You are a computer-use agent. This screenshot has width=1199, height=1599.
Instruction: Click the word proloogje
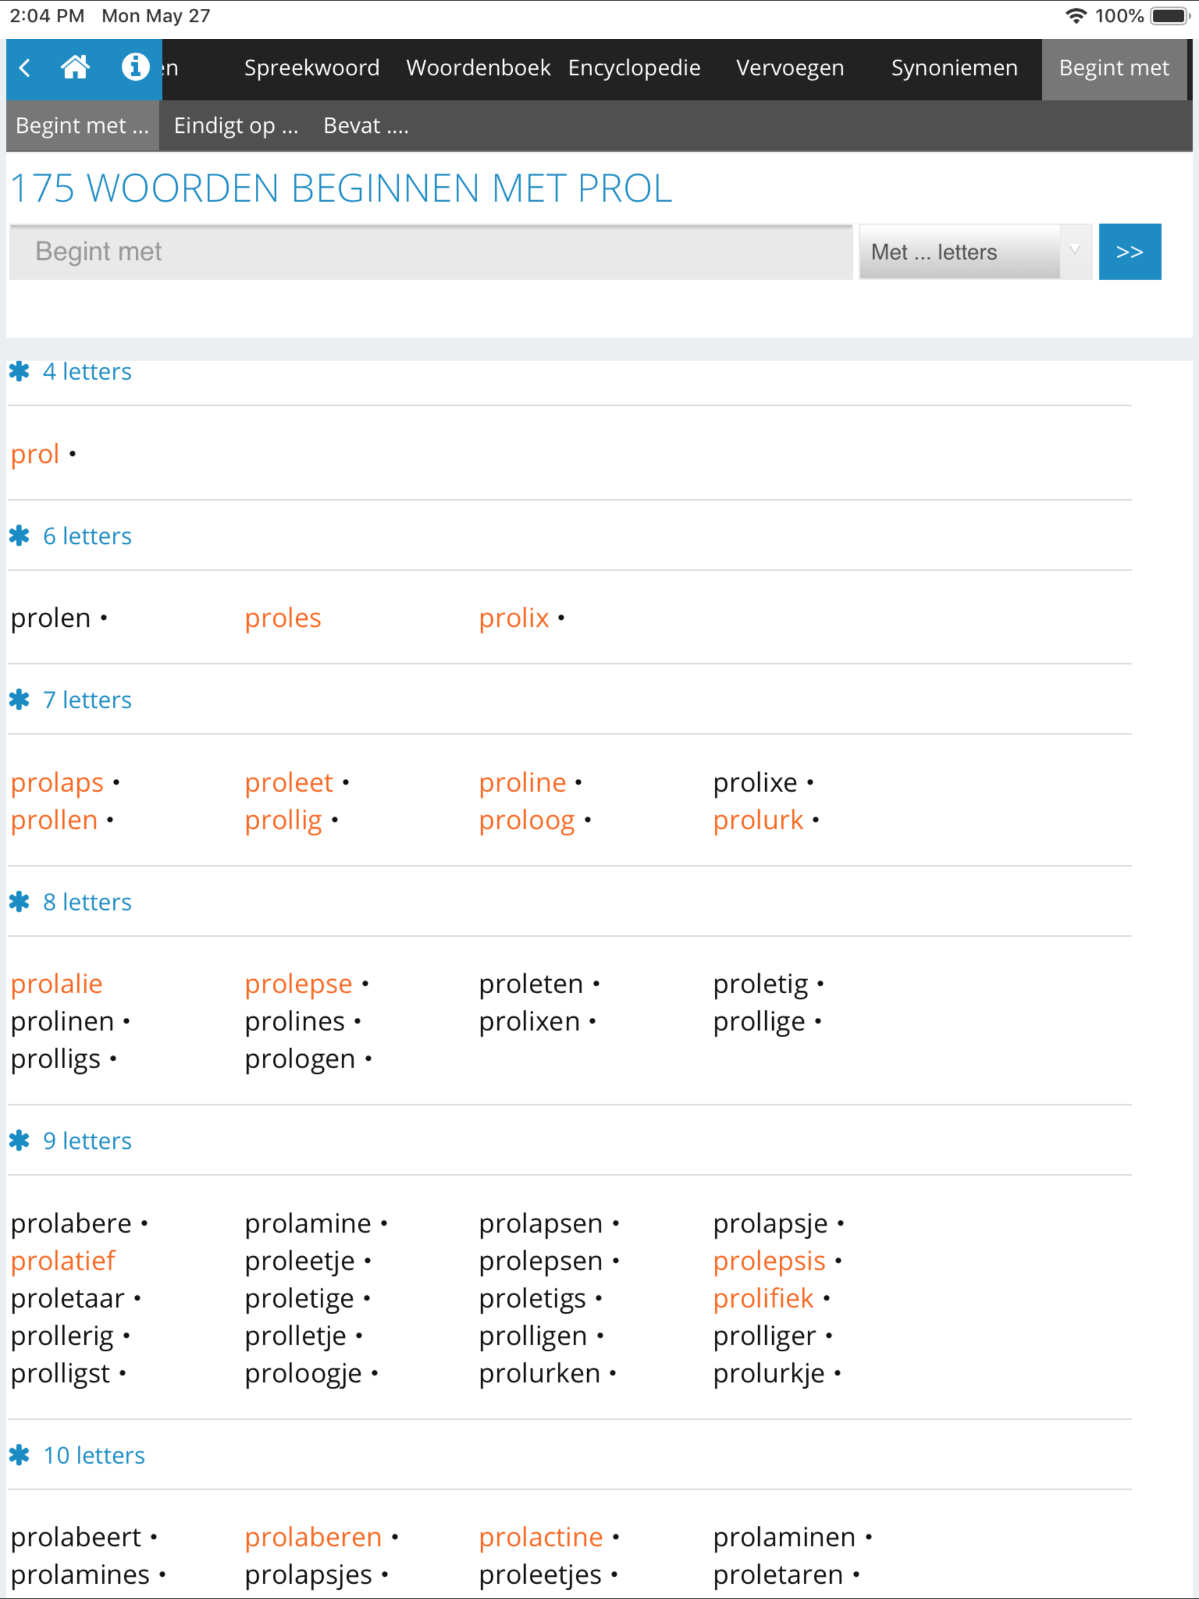tap(303, 1374)
